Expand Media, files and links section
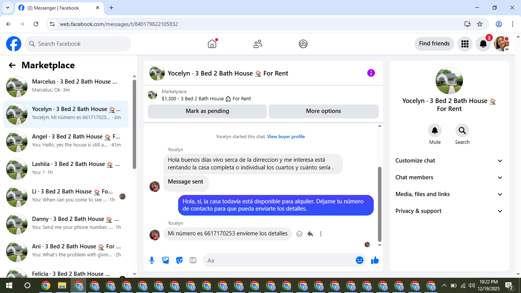Screen dimensions: 521x293 (x=449, y=194)
